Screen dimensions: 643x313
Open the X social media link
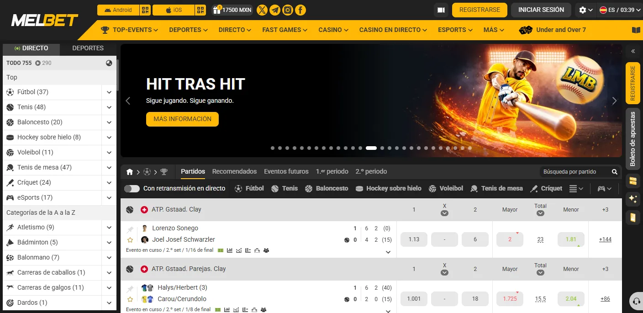[x=262, y=10]
